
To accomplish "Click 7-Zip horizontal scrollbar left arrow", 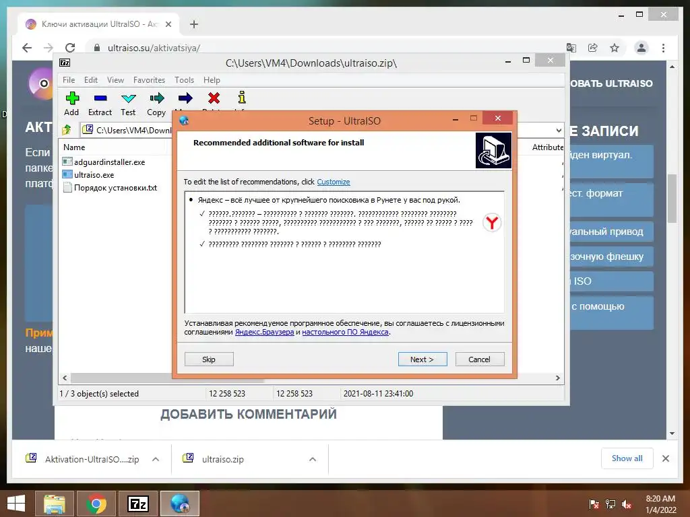I will pyautogui.click(x=65, y=378).
